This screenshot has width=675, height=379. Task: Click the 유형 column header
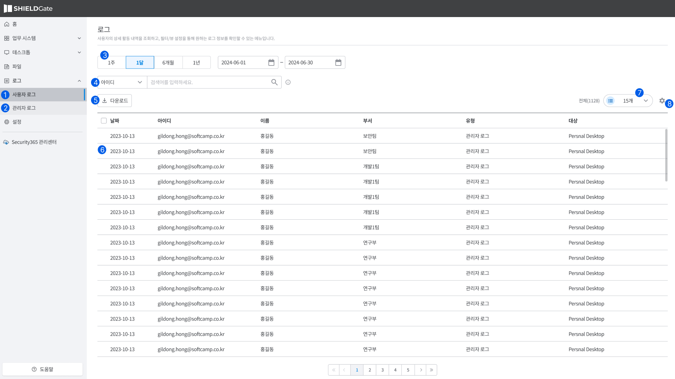470,121
